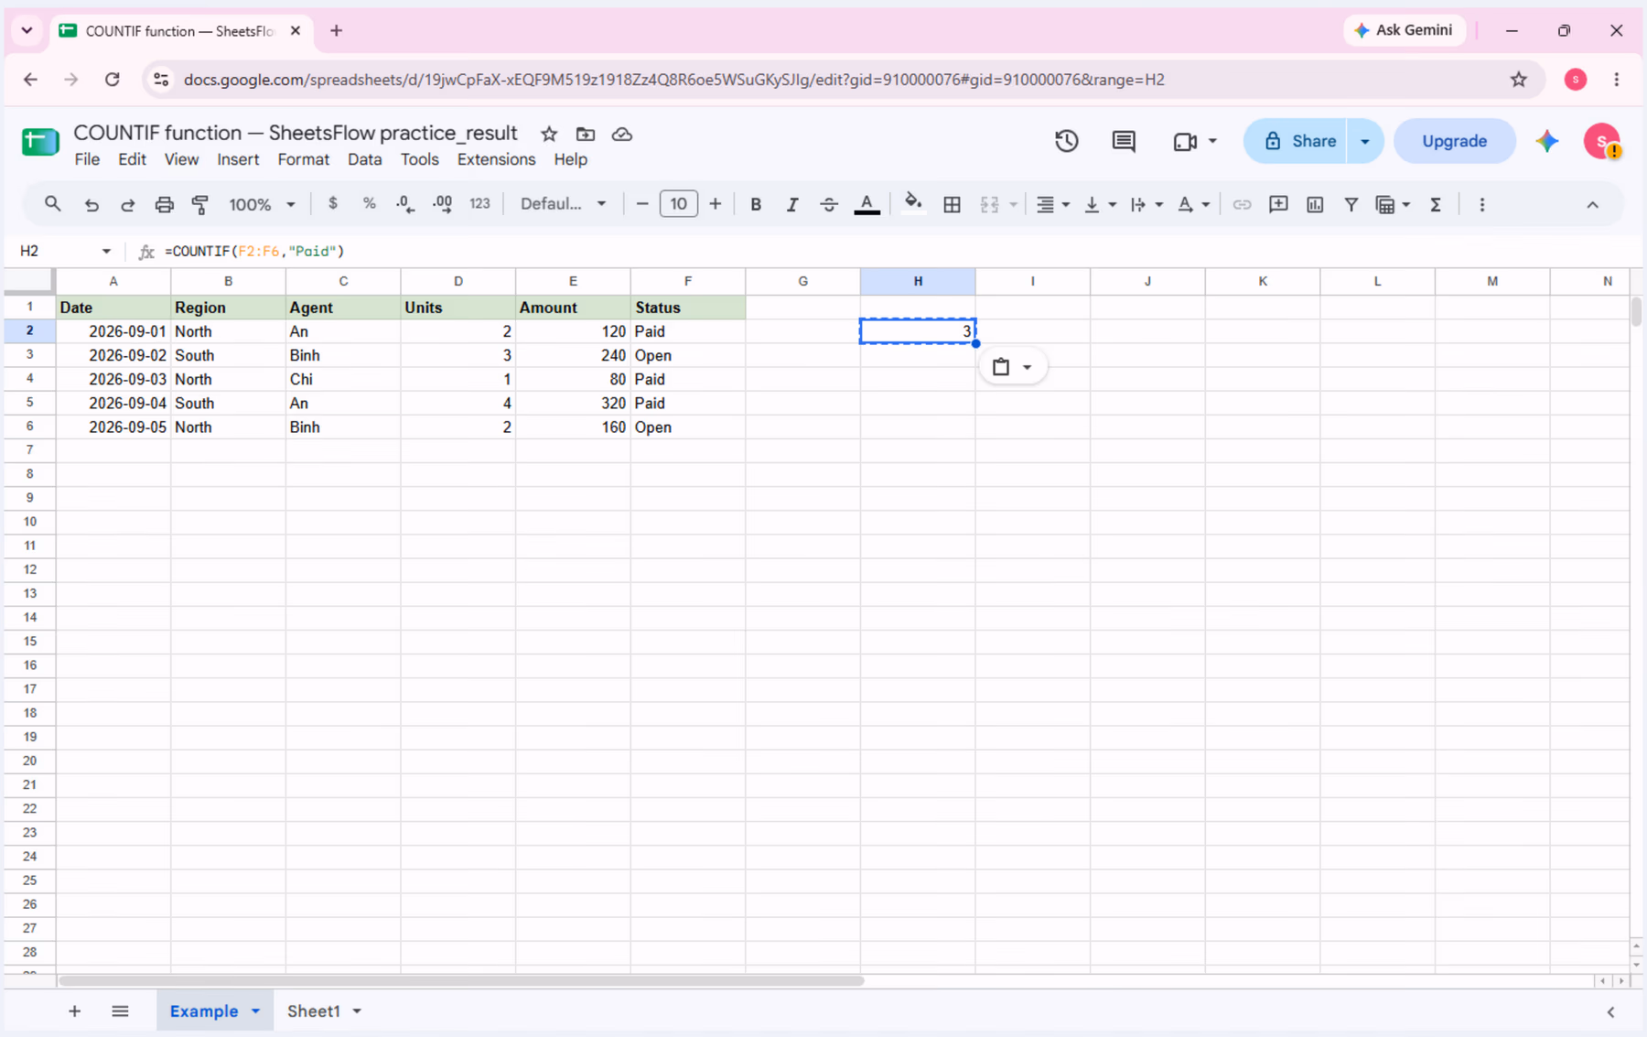This screenshot has height=1037, width=1647.
Task: Open the Extensions menu
Action: tap(496, 159)
